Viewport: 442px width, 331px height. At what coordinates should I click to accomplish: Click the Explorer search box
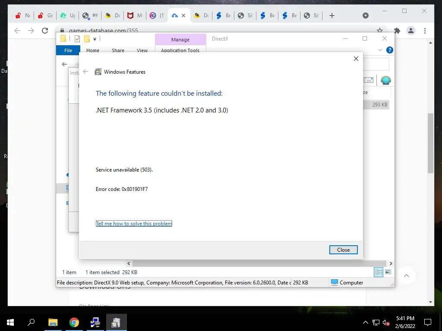(x=376, y=64)
